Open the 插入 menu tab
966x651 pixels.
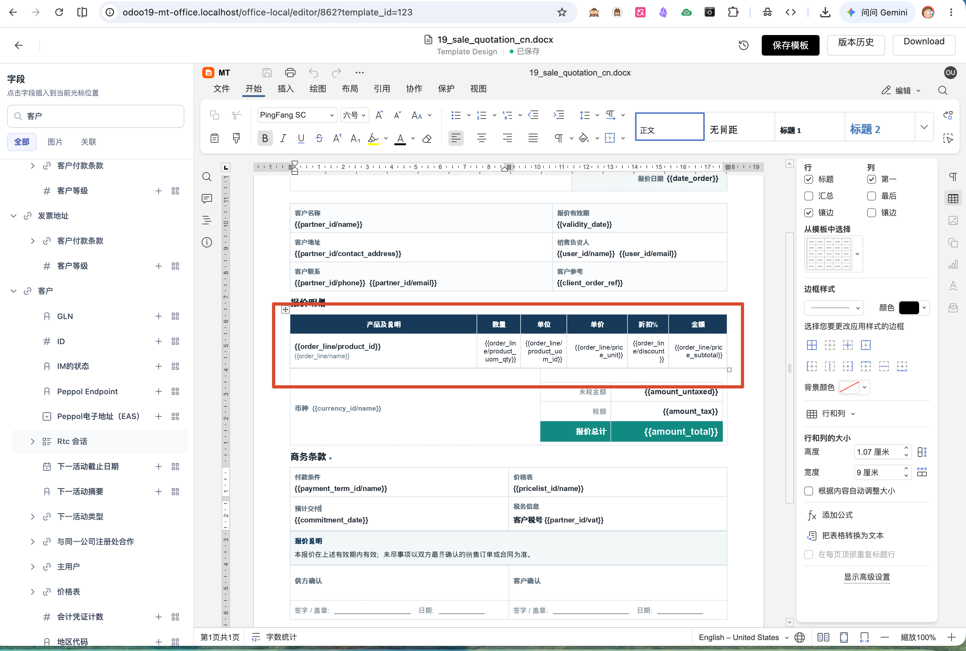[x=285, y=89]
